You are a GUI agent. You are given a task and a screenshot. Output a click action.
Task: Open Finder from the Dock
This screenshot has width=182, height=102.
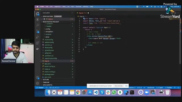tap(48, 92)
